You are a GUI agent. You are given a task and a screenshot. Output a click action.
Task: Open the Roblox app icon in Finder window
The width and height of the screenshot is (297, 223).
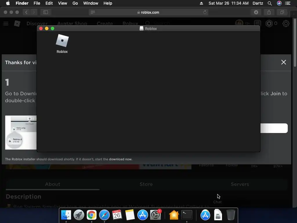62,41
